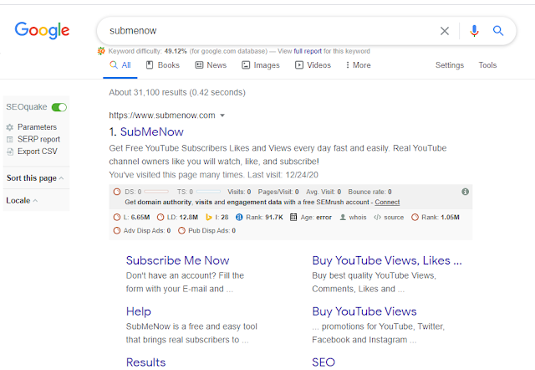Expand the Sort this page section
535x370 pixels.
click(35, 178)
